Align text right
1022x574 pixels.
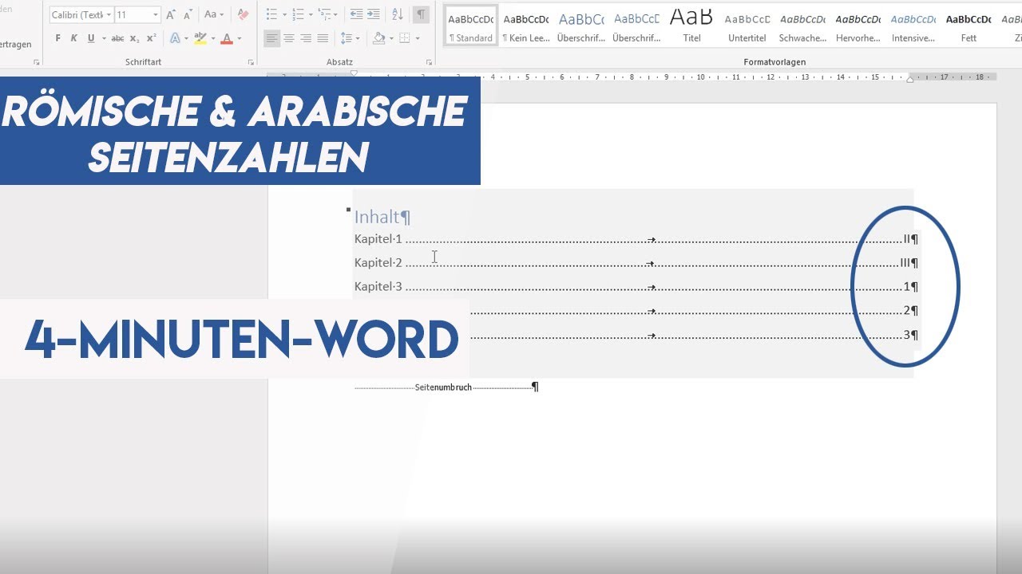306,38
